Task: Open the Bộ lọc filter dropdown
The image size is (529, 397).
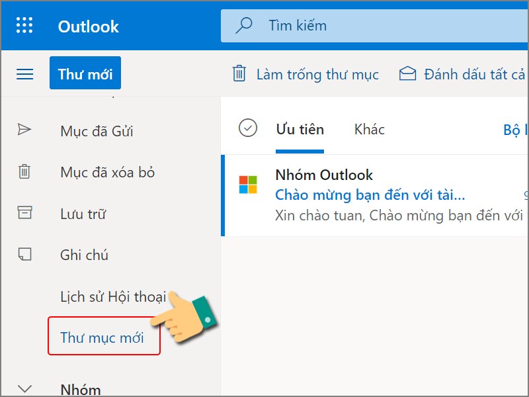Action: coord(515,130)
